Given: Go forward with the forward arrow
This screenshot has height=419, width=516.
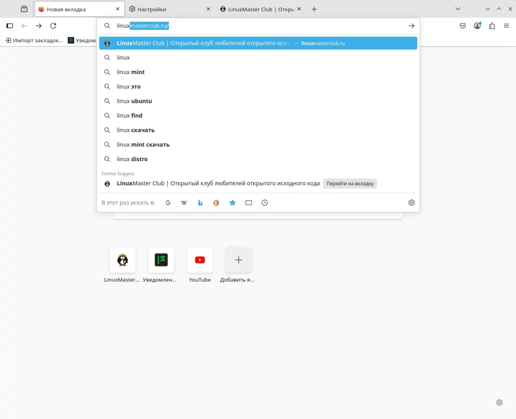Looking at the screenshot, I should (x=38, y=26).
